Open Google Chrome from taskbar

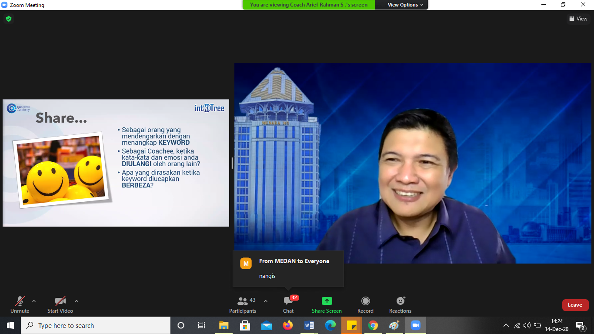tap(373, 325)
